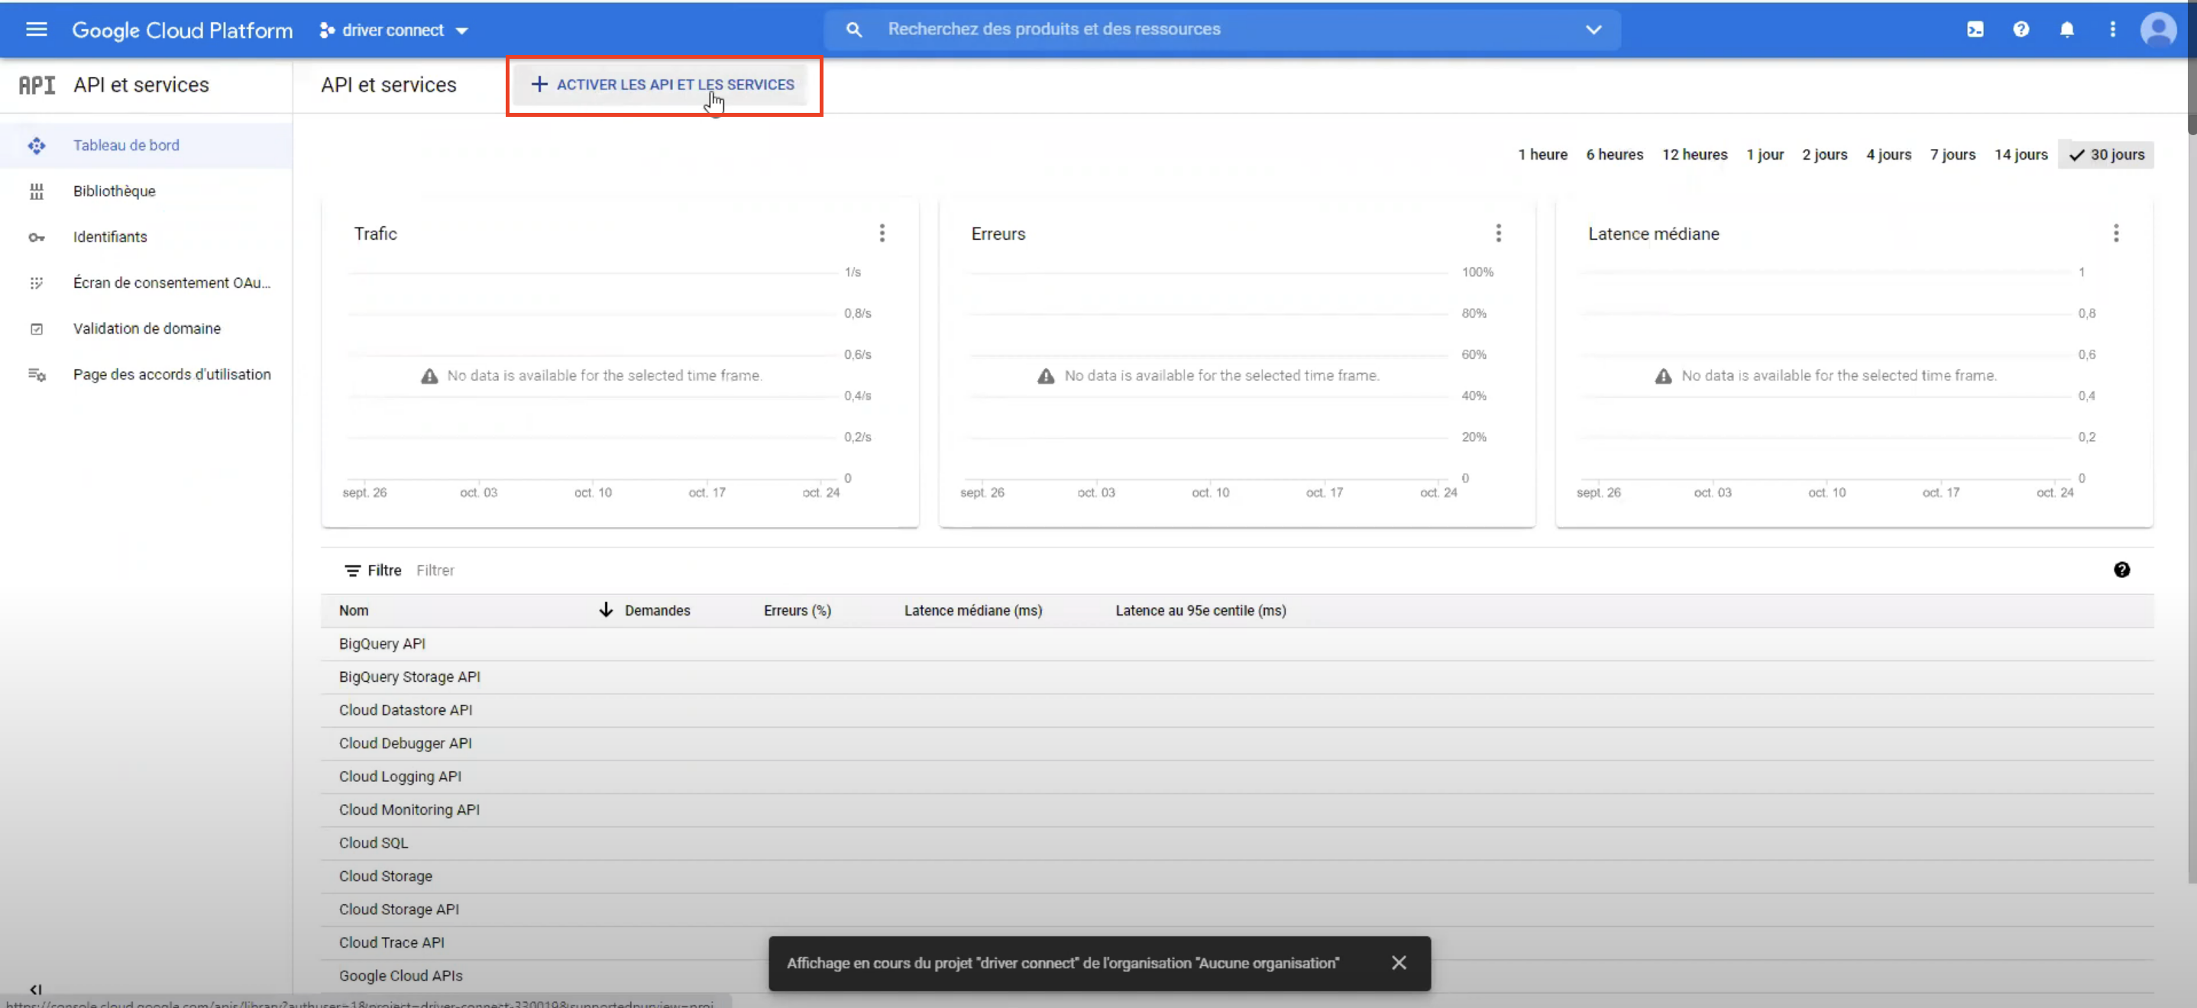Open the Erreurs chart options menu
The height and width of the screenshot is (1008, 2197).
[1499, 234]
